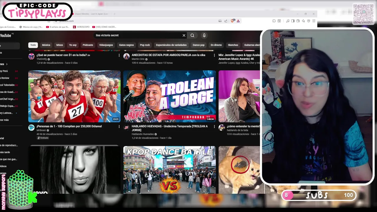Open the YouTube home logo
377x212 pixels.
(6, 35)
